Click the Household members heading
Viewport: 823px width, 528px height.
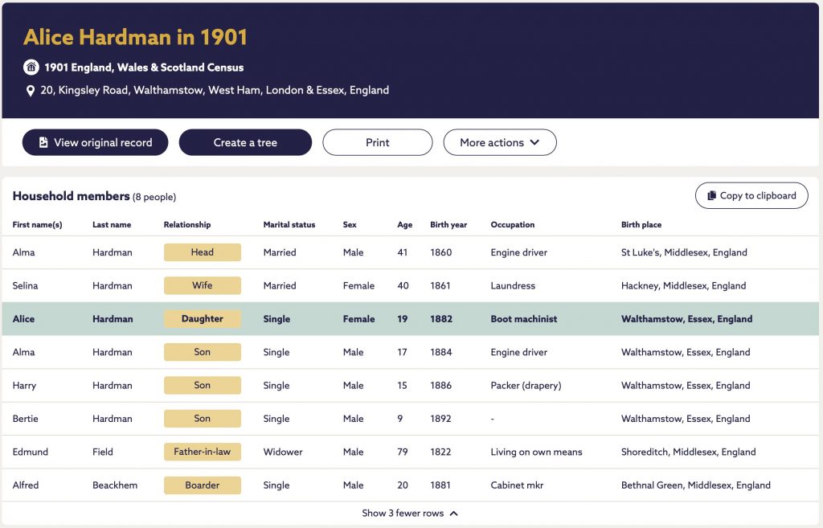(71, 196)
